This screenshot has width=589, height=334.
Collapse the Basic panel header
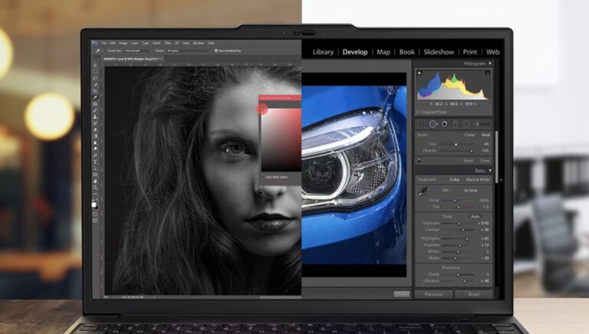490,170
